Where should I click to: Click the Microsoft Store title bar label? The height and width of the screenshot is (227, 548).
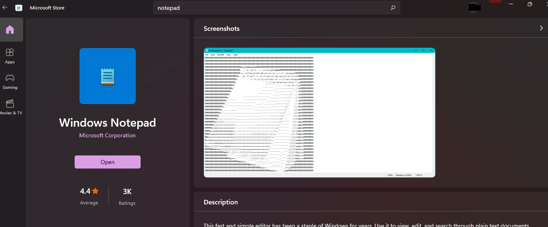point(47,8)
